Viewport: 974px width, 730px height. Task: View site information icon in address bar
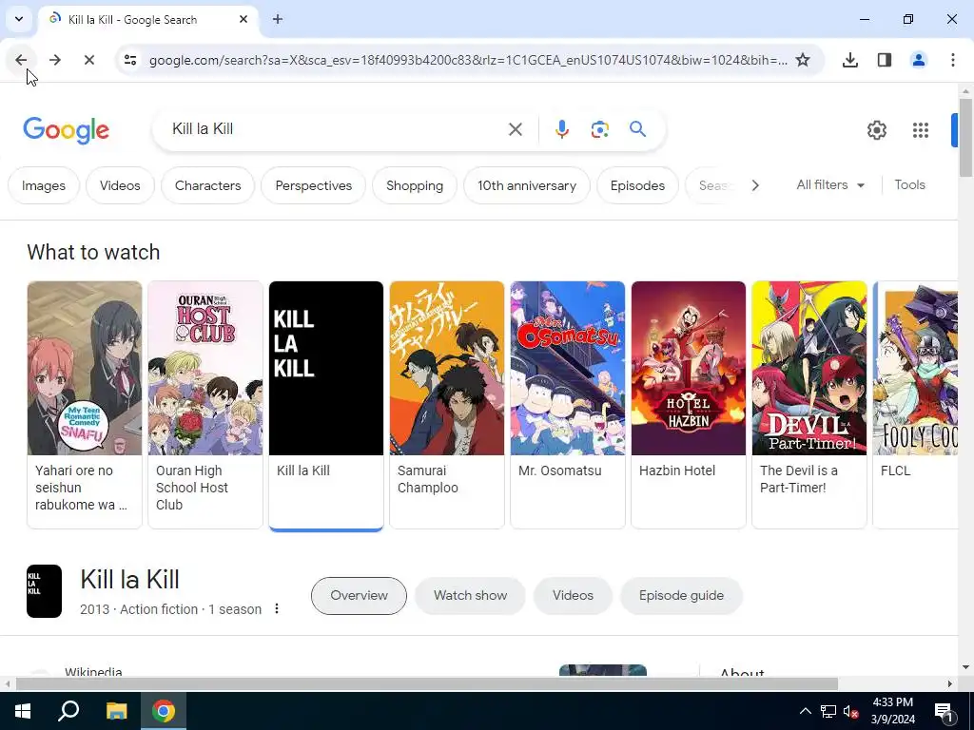129,60
